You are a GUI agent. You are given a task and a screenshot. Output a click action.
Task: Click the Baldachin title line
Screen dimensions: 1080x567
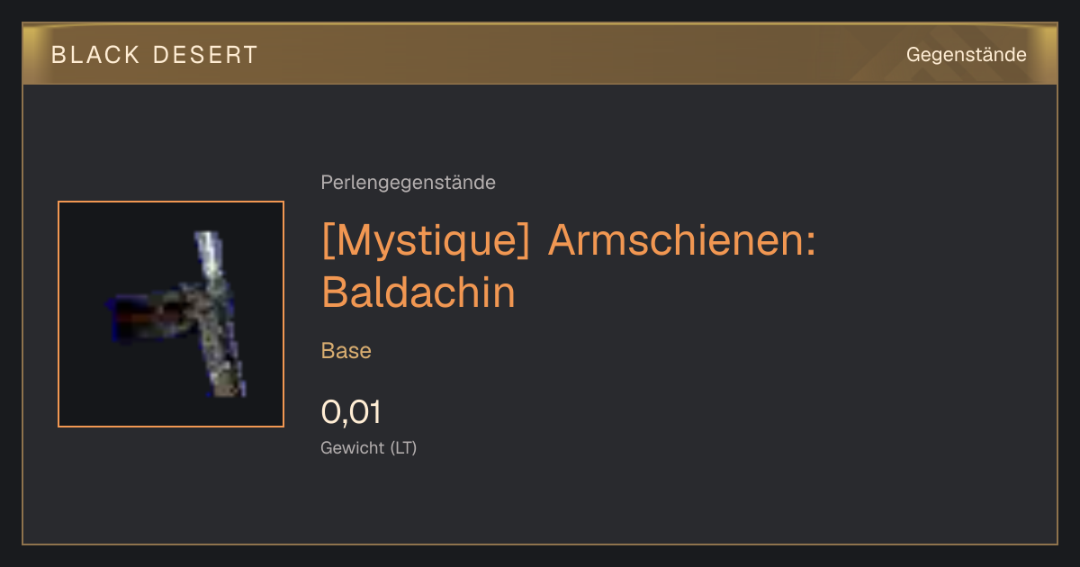418,292
